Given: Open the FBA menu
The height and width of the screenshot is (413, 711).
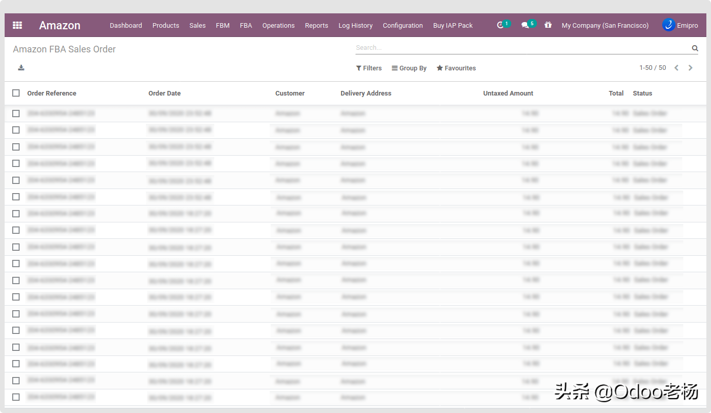Looking at the screenshot, I should (x=246, y=25).
